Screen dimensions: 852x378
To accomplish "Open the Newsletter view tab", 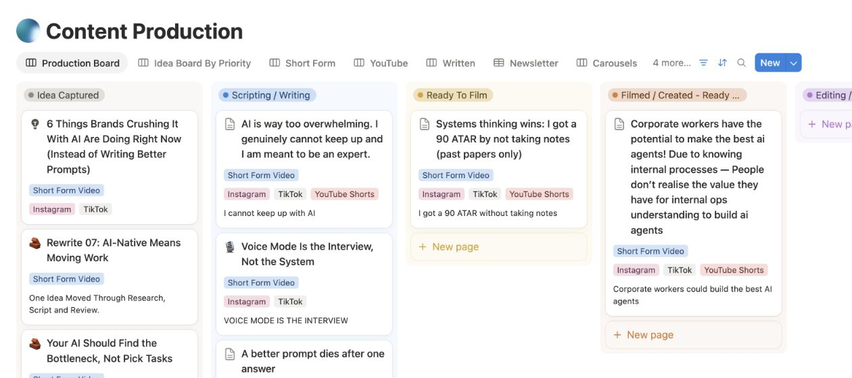I will click(x=526, y=63).
